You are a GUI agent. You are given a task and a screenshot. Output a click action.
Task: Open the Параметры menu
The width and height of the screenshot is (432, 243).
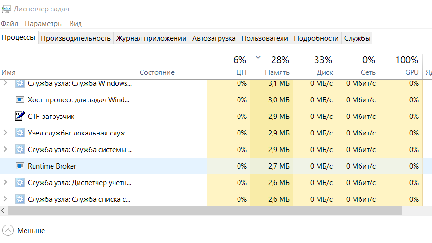(44, 24)
